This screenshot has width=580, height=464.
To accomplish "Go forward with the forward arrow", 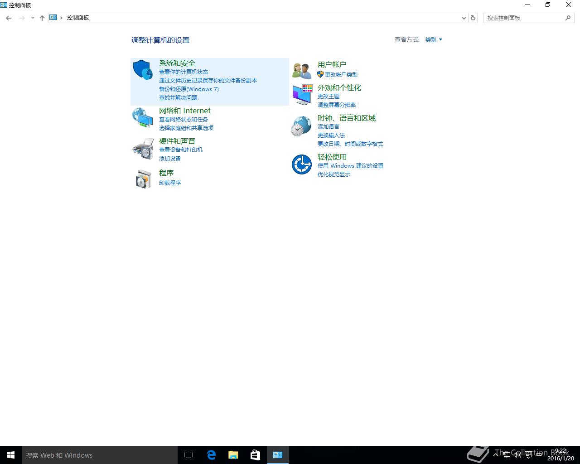I will click(22, 18).
